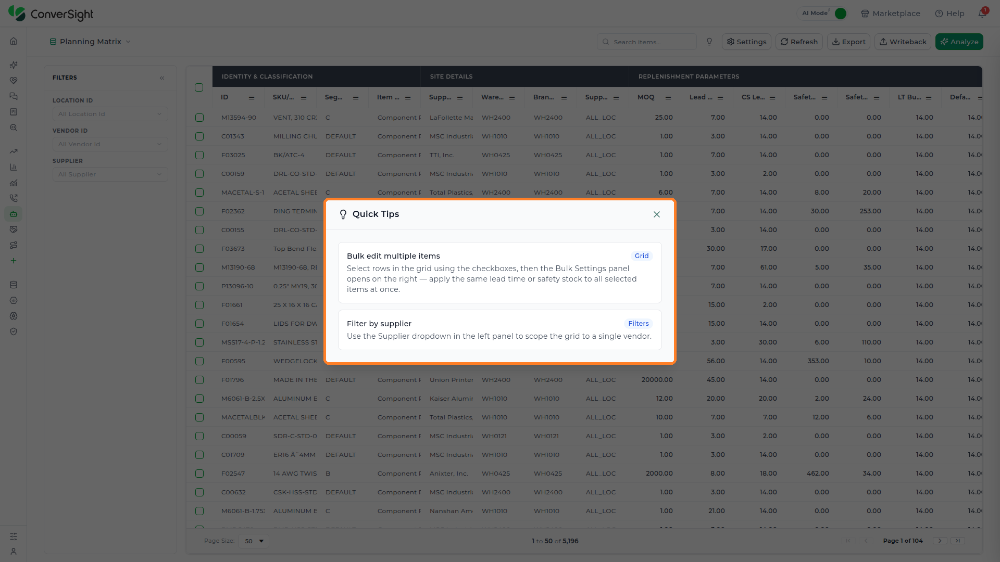This screenshot has width=1000, height=562.
Task: Open the sliders icon at the sidebar bottom
Action: click(x=14, y=536)
